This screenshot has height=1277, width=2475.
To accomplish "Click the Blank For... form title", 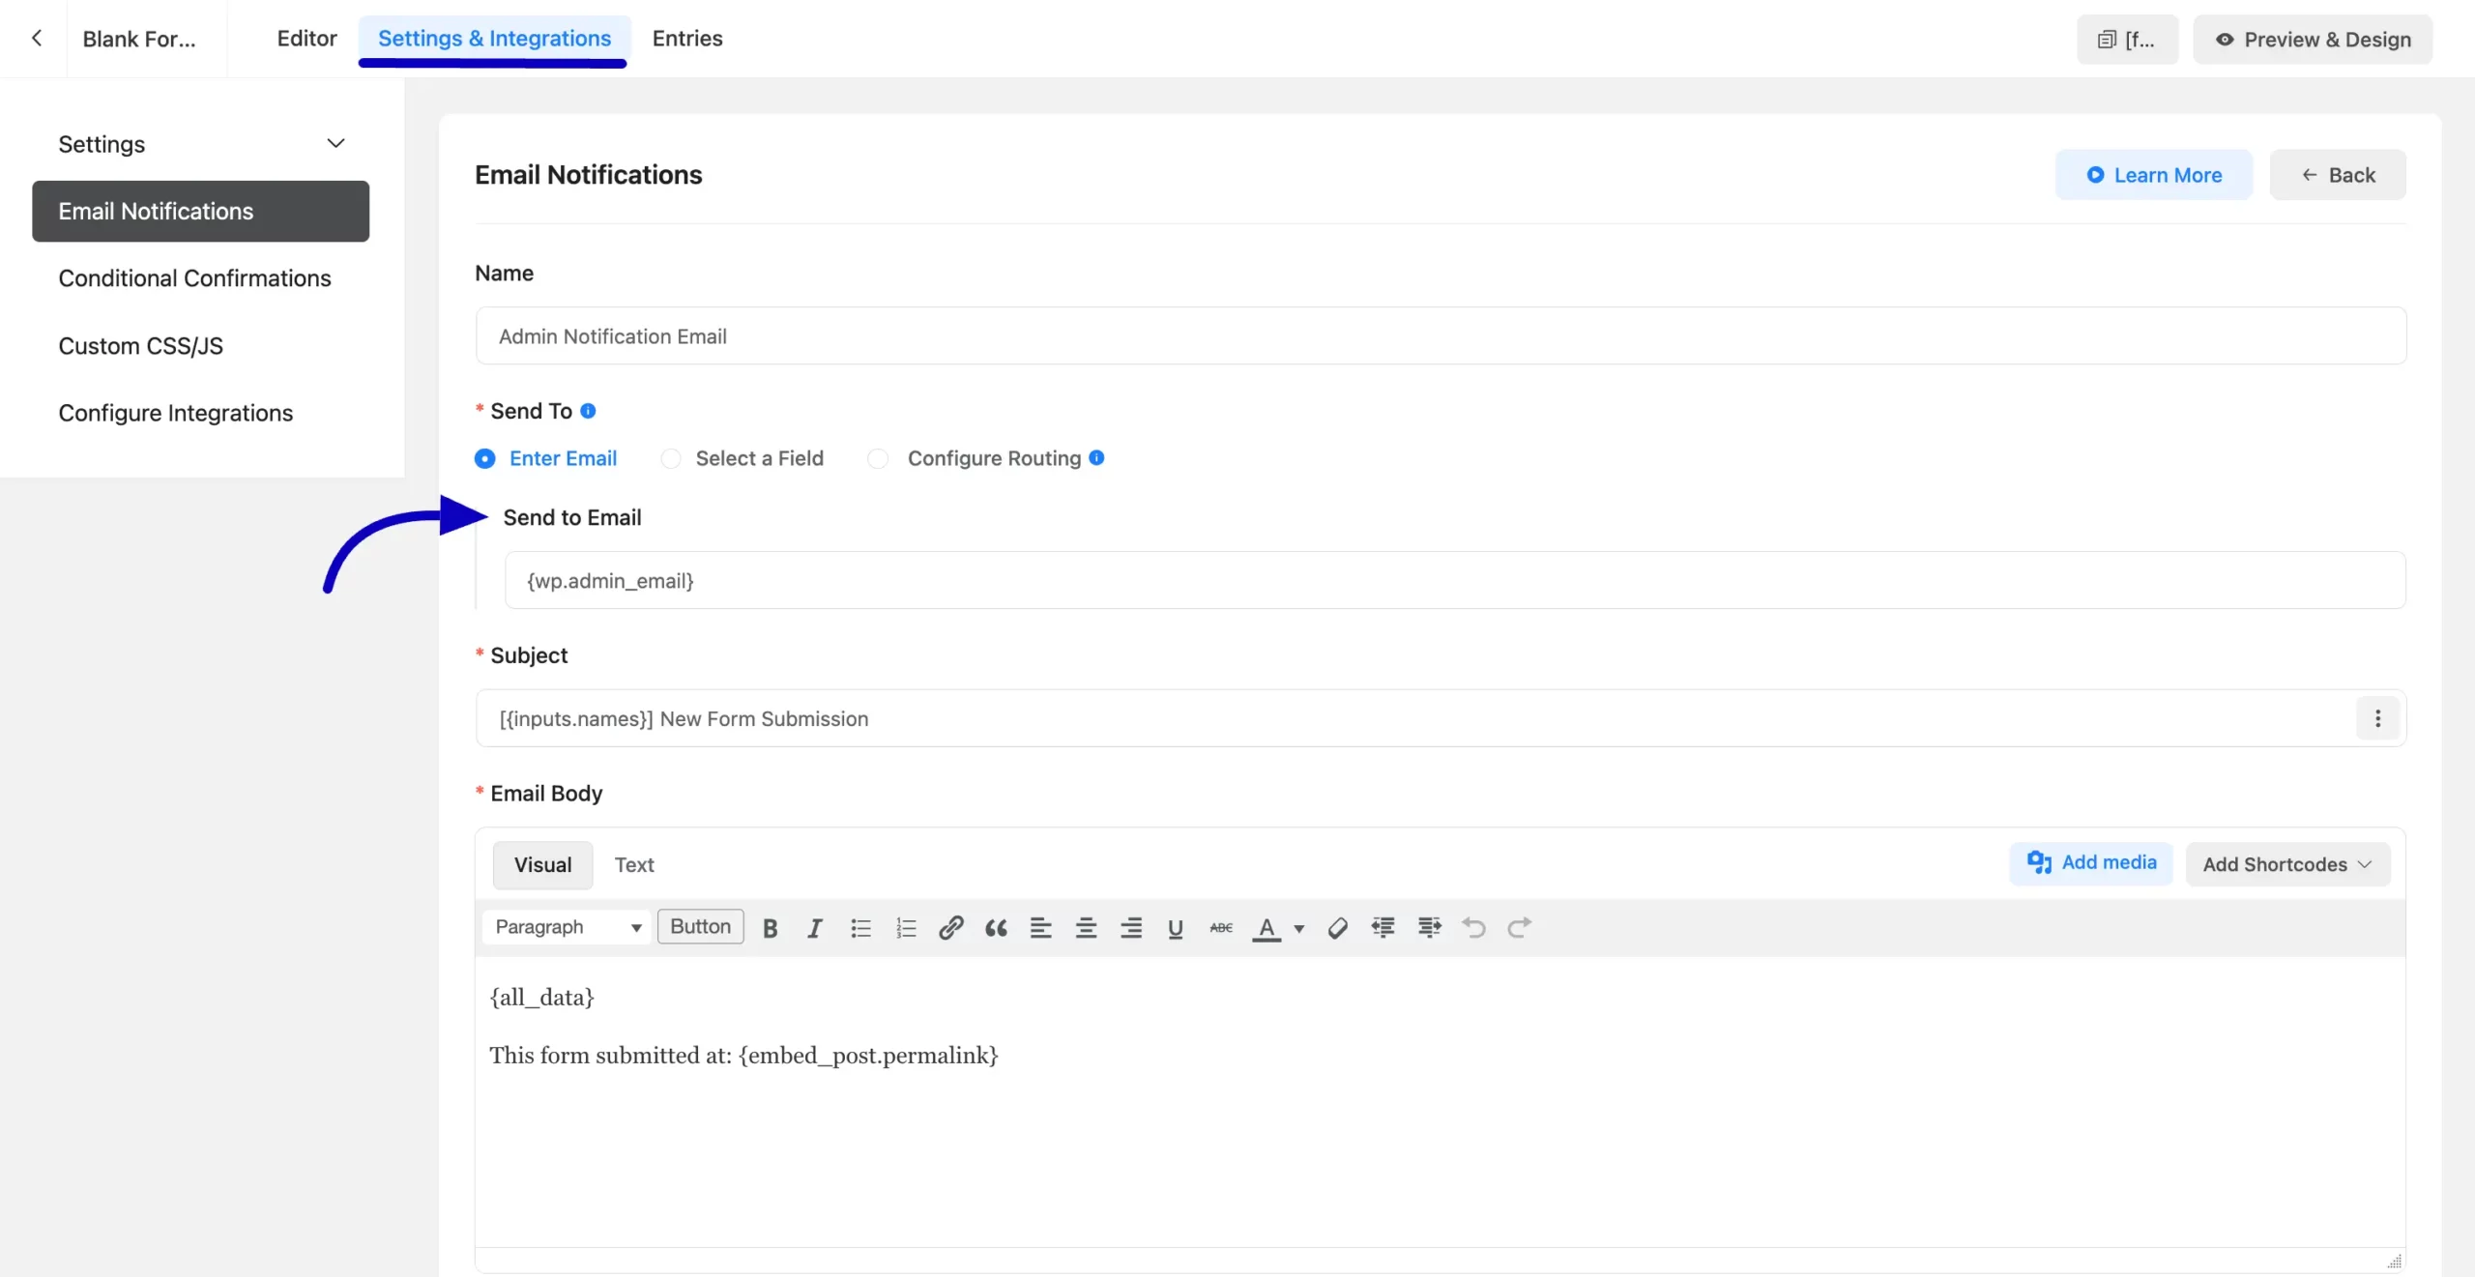I will [139, 39].
